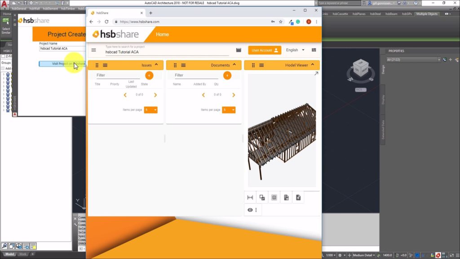
Task: Toggle the Add checkbox under Groups
Action: tap(3, 68)
